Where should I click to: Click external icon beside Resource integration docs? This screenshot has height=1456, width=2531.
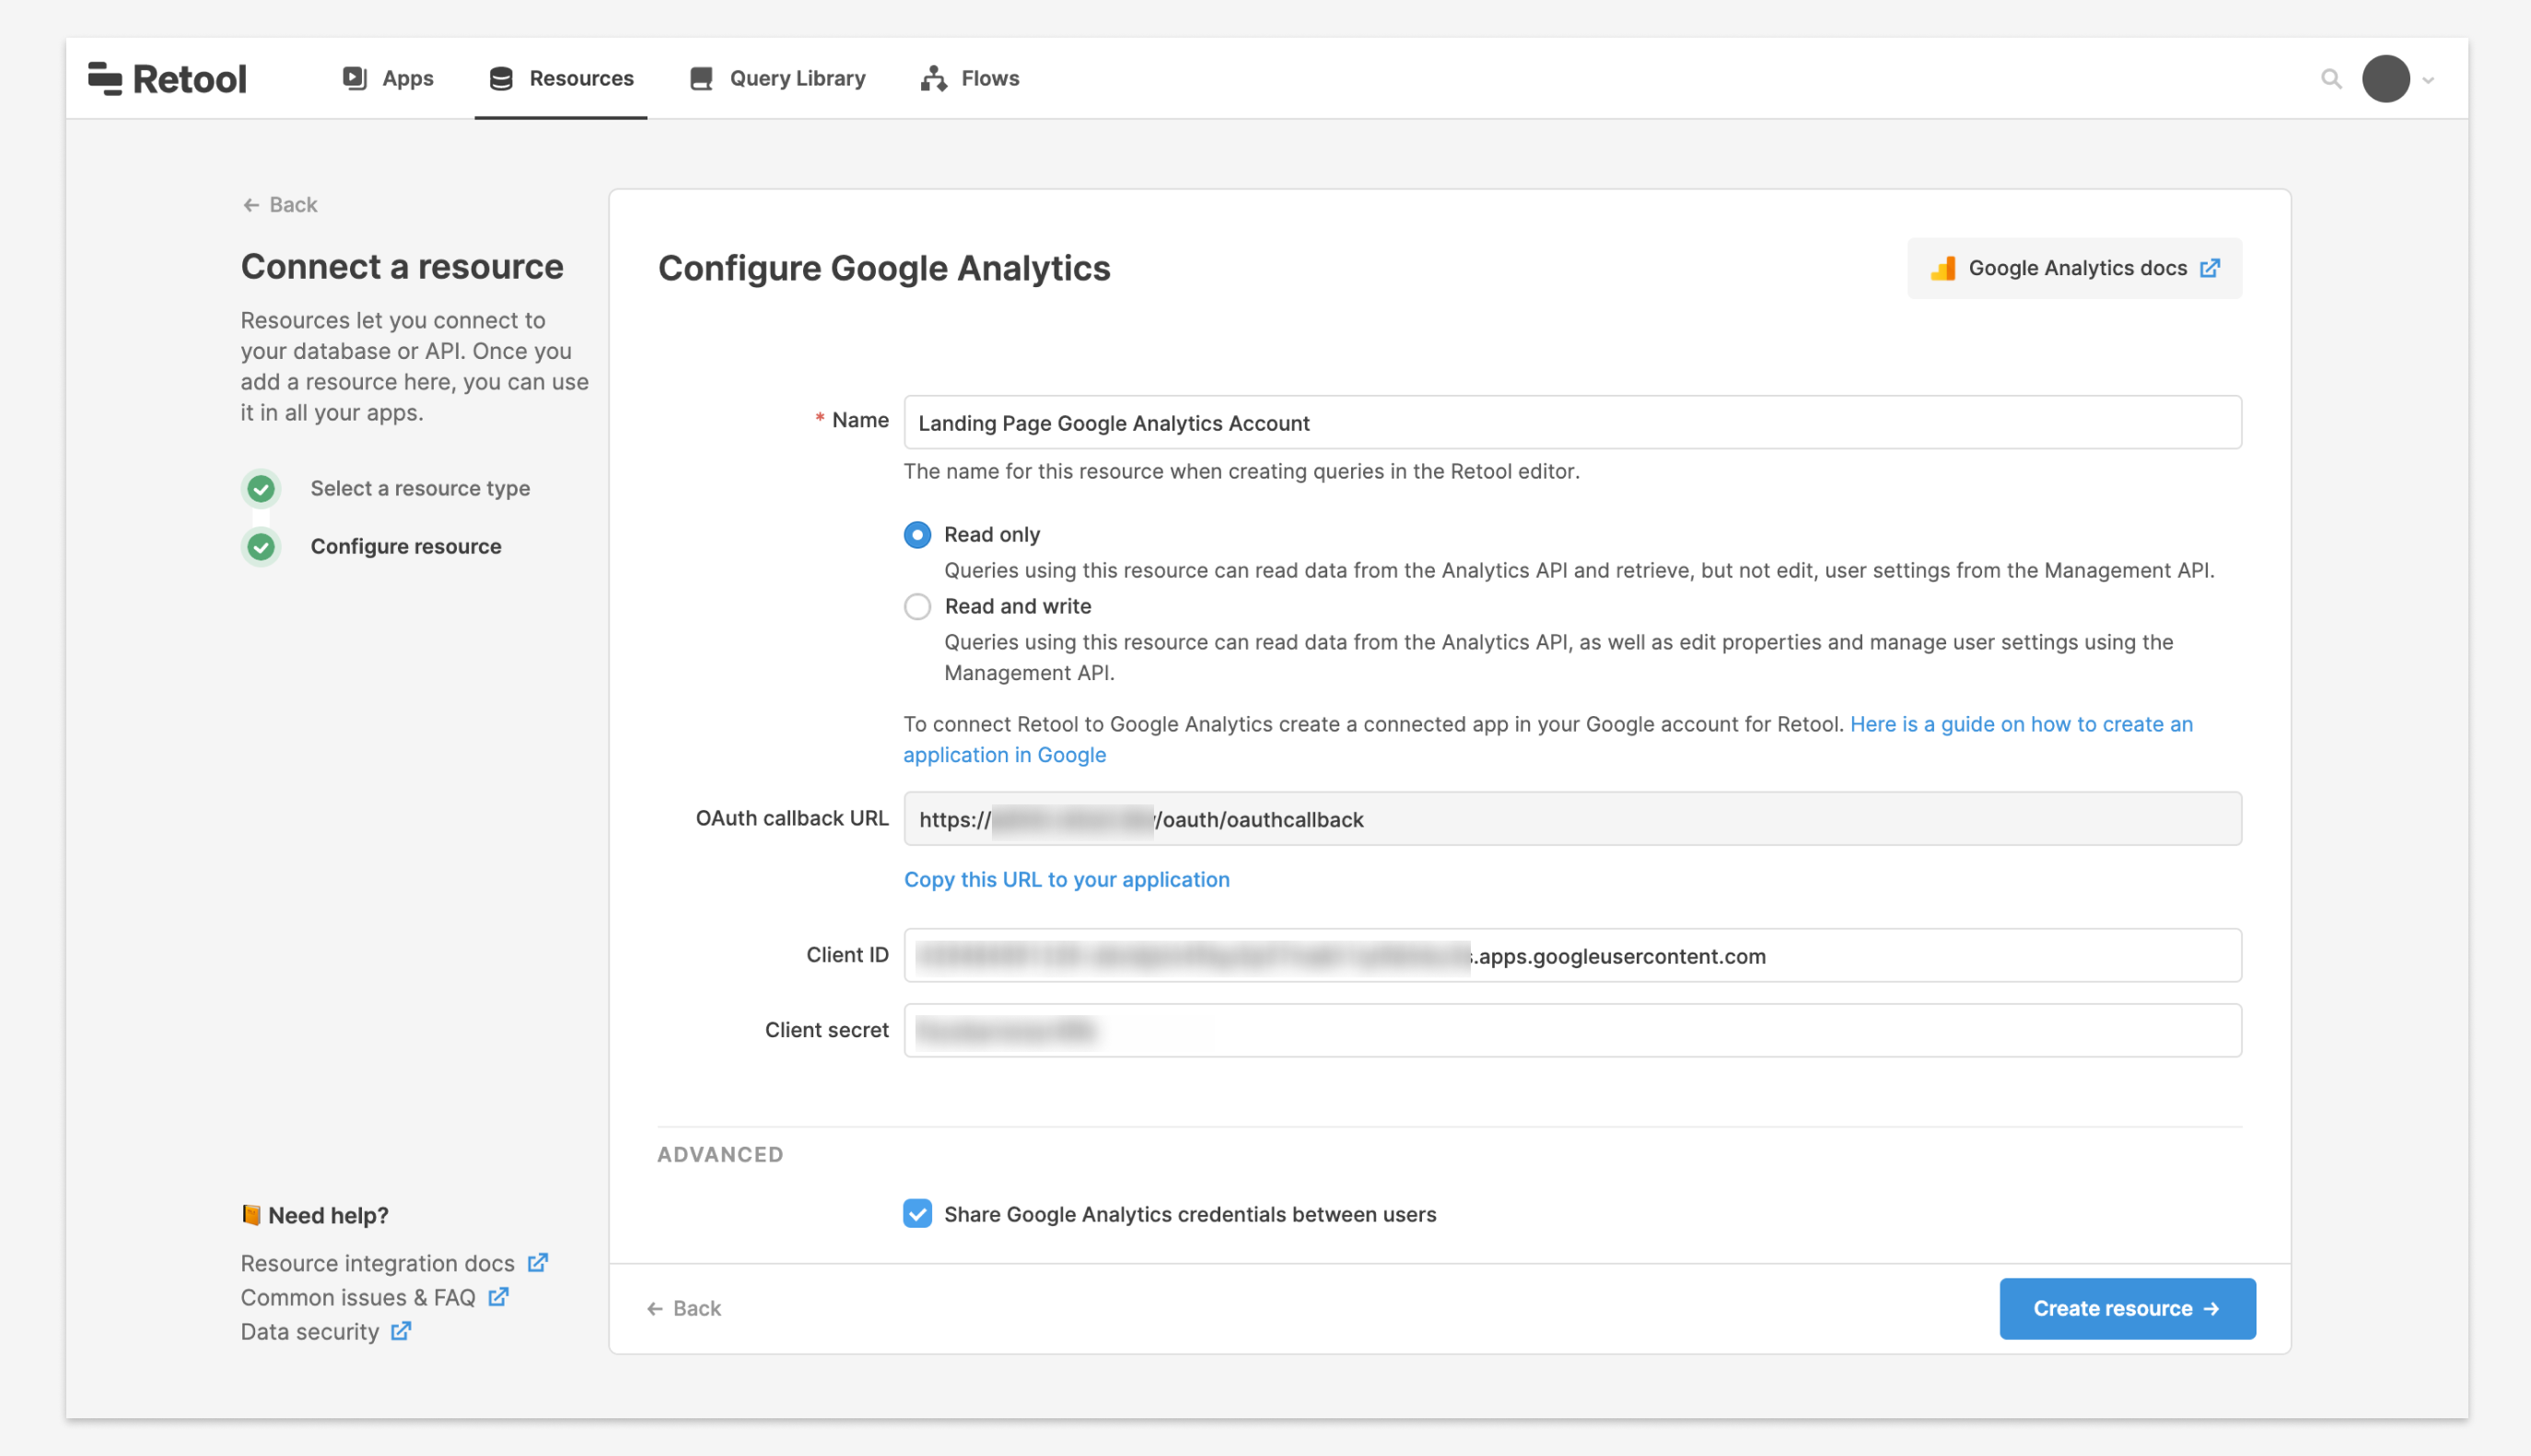(537, 1263)
